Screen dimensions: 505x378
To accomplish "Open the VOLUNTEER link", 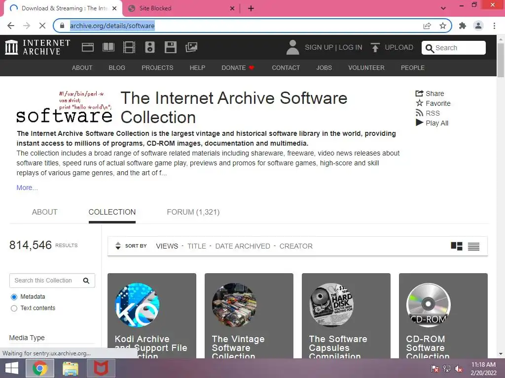I will (366, 68).
